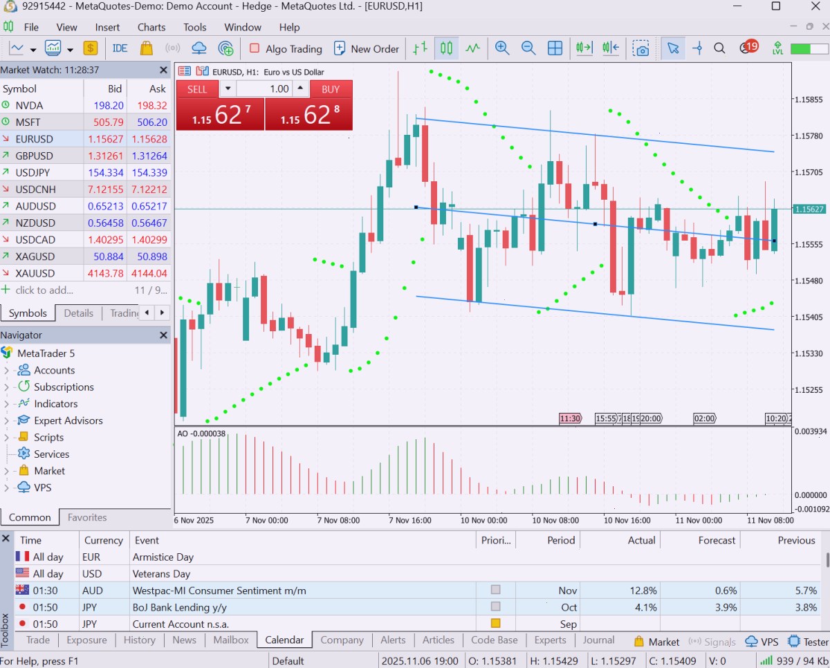Viewport: 830px width, 668px height.
Task: Open the Charts menu
Action: coord(151,27)
